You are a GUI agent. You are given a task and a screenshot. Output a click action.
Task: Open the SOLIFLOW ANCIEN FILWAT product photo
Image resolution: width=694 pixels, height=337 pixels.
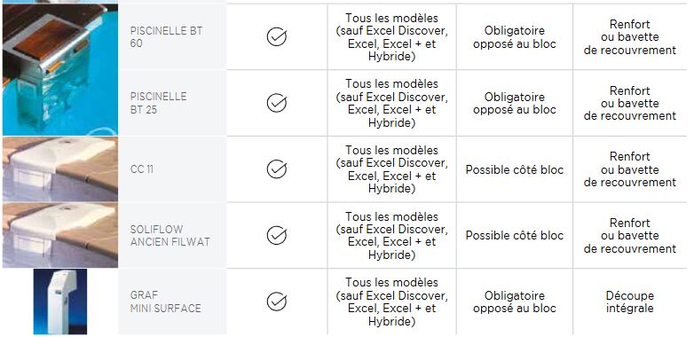coord(60,235)
